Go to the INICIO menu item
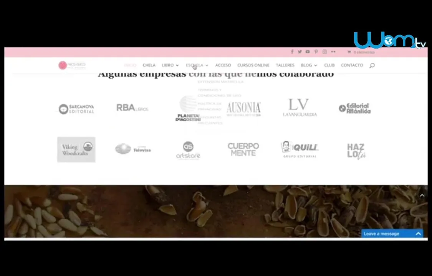 [x=130, y=65]
